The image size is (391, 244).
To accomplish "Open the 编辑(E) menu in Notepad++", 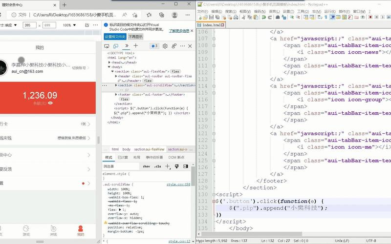I will click(217, 11).
